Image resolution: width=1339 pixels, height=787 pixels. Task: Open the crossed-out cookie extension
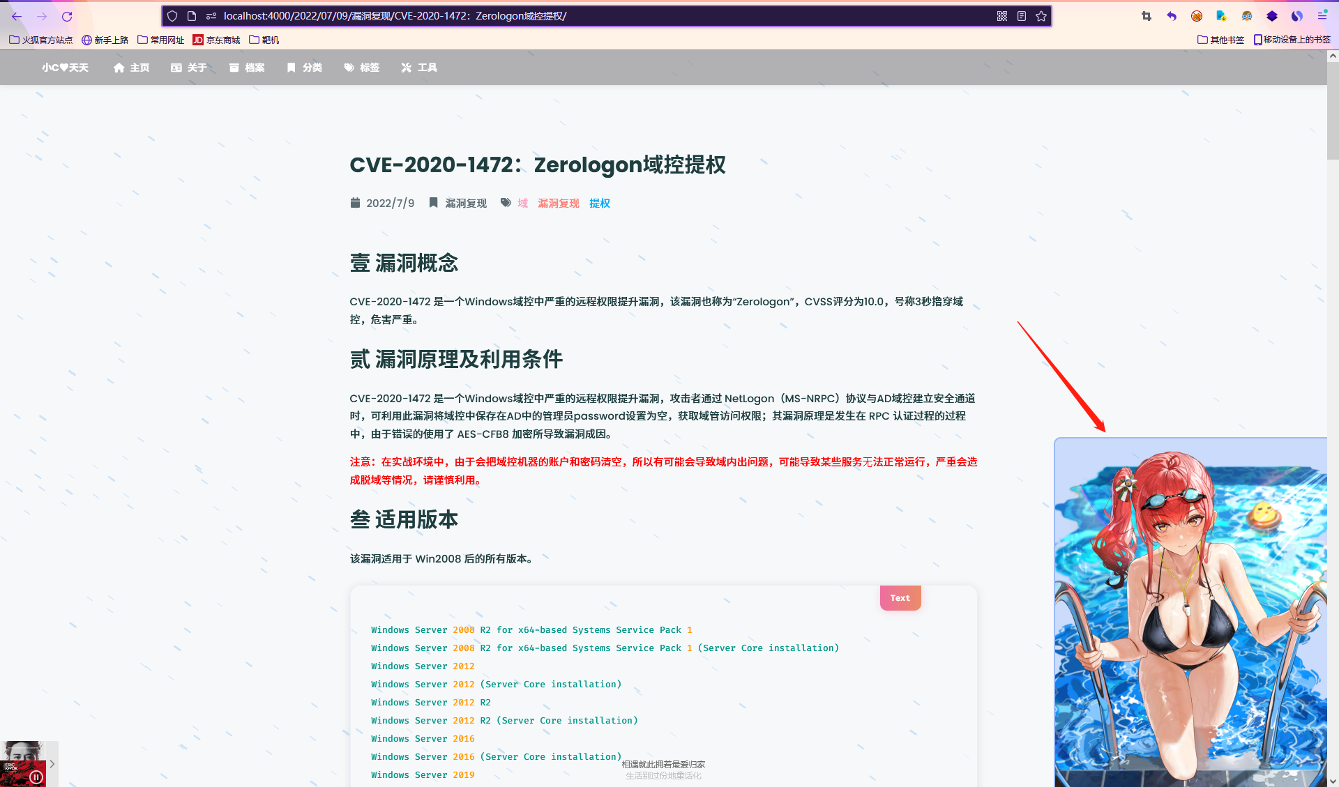pyautogui.click(x=1197, y=16)
